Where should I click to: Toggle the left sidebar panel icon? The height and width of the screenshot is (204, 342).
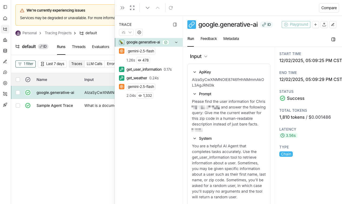5,7
